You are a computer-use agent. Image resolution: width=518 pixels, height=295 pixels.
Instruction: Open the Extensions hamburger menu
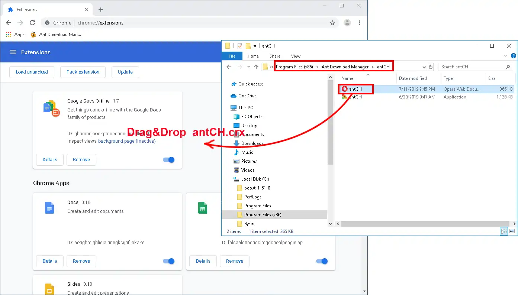click(13, 52)
